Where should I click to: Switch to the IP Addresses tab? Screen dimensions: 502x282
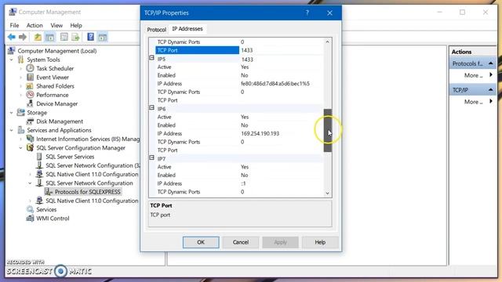[x=187, y=29]
